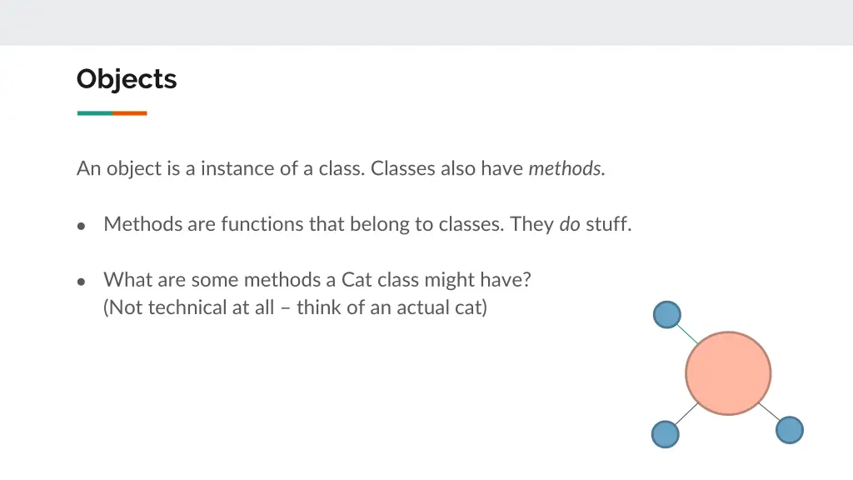Image resolution: width=853 pixels, height=480 pixels.
Task: Select the bottom-right blue circle node
Action: [790, 430]
